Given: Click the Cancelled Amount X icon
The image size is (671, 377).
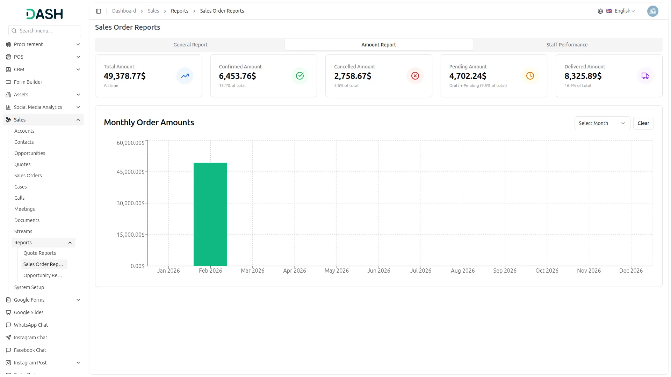Looking at the screenshot, I should coord(415,76).
